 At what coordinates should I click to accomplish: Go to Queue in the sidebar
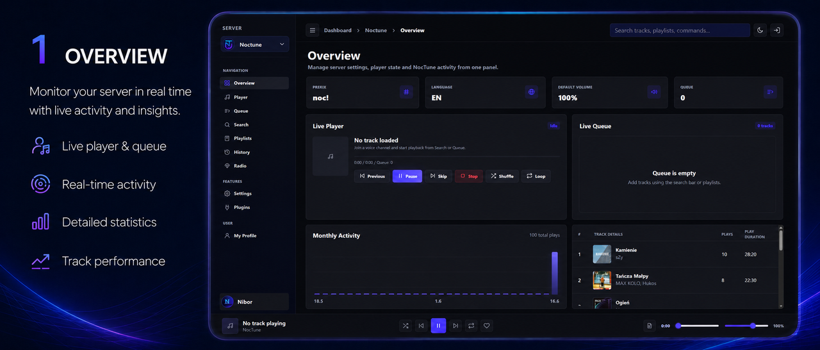[254, 111]
